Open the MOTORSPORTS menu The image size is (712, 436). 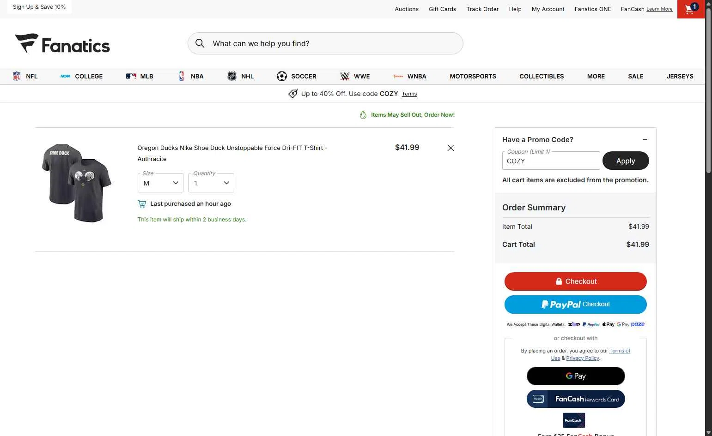pos(473,76)
